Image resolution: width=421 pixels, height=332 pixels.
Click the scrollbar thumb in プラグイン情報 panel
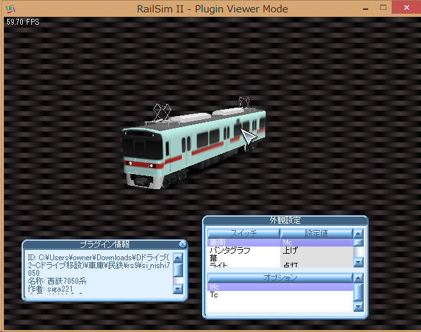(x=178, y=270)
